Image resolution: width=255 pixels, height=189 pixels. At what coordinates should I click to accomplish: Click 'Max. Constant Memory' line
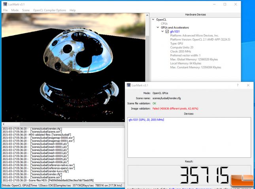coord(195,67)
